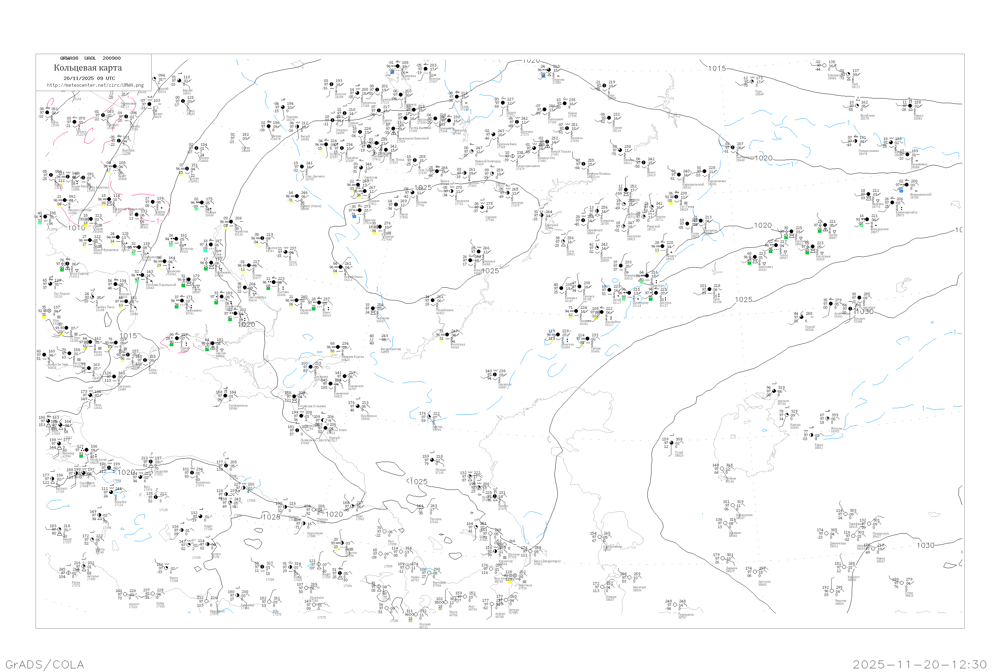Viewport: 1008px width, 672px height.
Task: Click the 1020 isobar label beside Екатеринбург
Action: pos(764,158)
